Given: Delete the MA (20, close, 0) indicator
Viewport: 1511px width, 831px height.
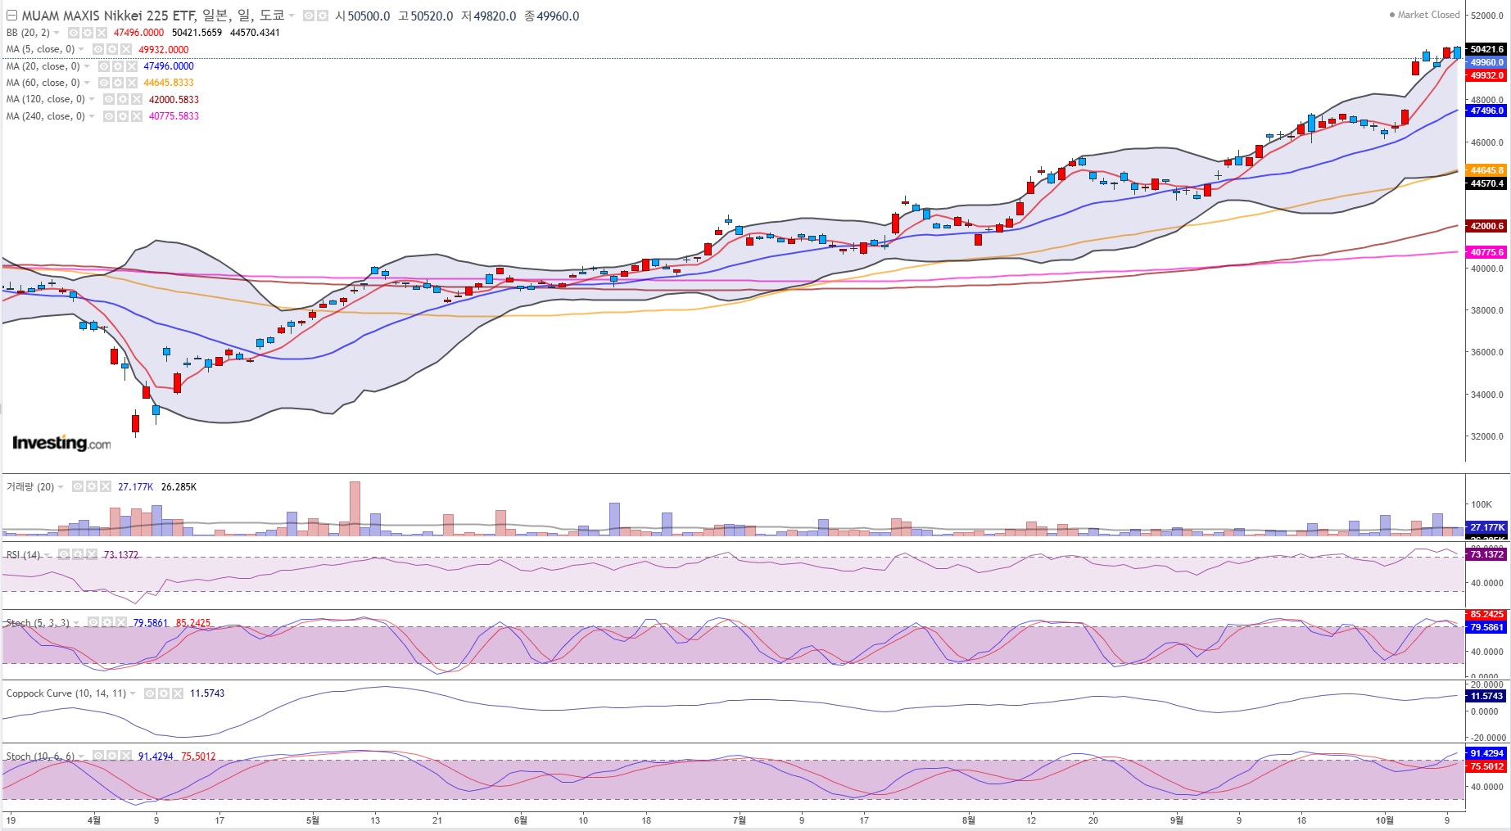Looking at the screenshot, I should click(131, 66).
